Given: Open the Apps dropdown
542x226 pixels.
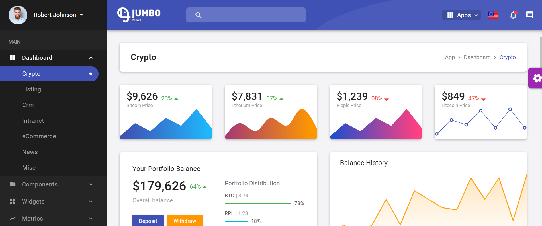Looking at the screenshot, I should coord(461,15).
